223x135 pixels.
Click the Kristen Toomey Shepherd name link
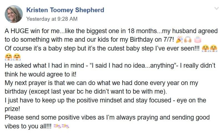tap(65, 10)
